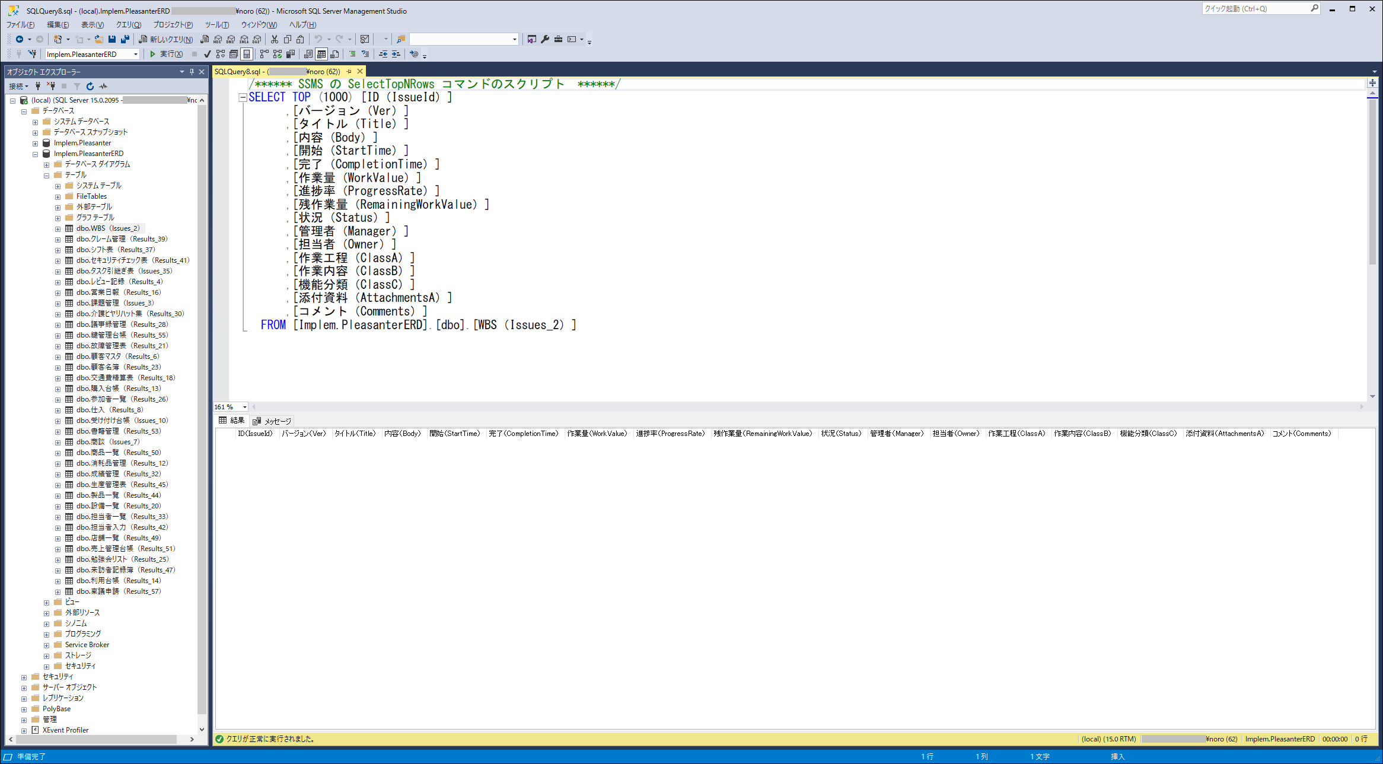Switch to the メッセージ results tab
Image resolution: width=1383 pixels, height=764 pixels.
point(272,421)
